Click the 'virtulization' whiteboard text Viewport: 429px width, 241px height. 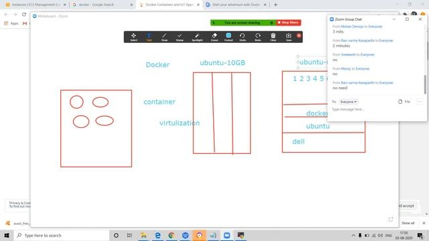[180, 123]
